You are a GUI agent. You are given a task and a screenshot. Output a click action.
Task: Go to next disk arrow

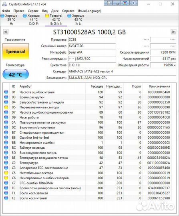(x=173, y=32)
